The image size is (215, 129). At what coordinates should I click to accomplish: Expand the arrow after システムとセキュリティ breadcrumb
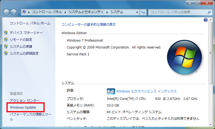(107, 12)
